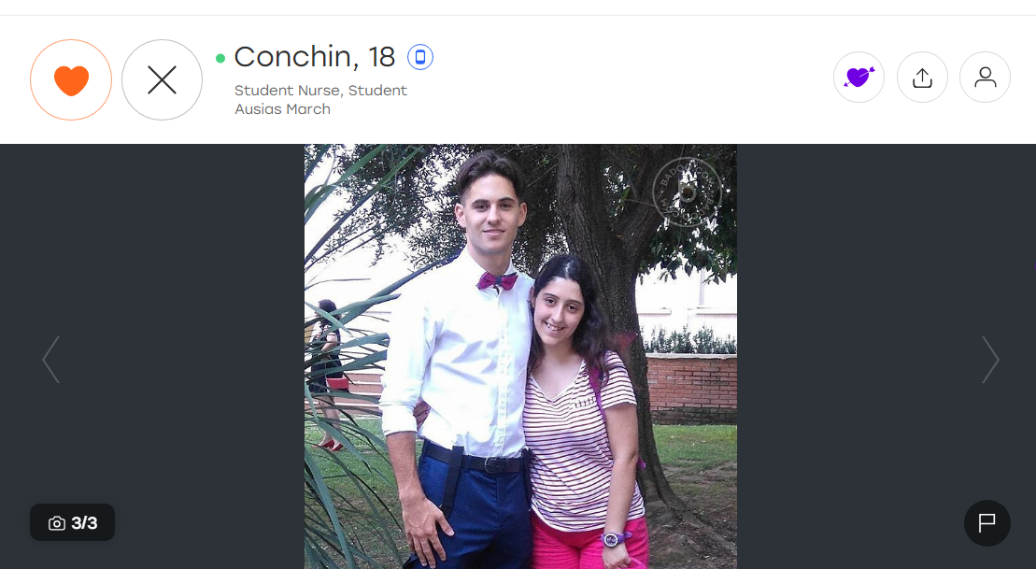This screenshot has height=569, width=1036.
Task: Select the Student Nurse, Student text
Action: pos(321,91)
